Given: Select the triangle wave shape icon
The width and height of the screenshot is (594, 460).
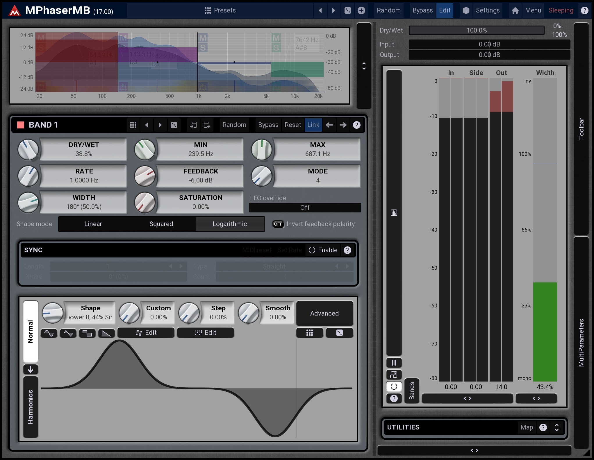Looking at the screenshot, I should click(x=68, y=333).
